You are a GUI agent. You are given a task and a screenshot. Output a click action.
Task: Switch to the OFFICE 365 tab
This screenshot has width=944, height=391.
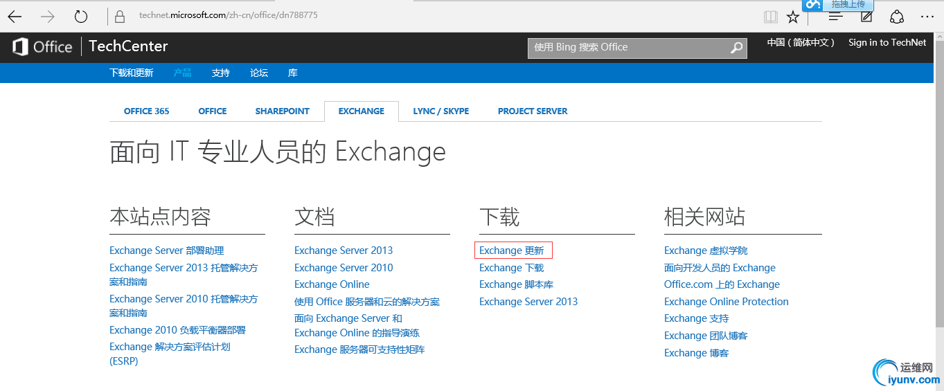[x=147, y=111]
